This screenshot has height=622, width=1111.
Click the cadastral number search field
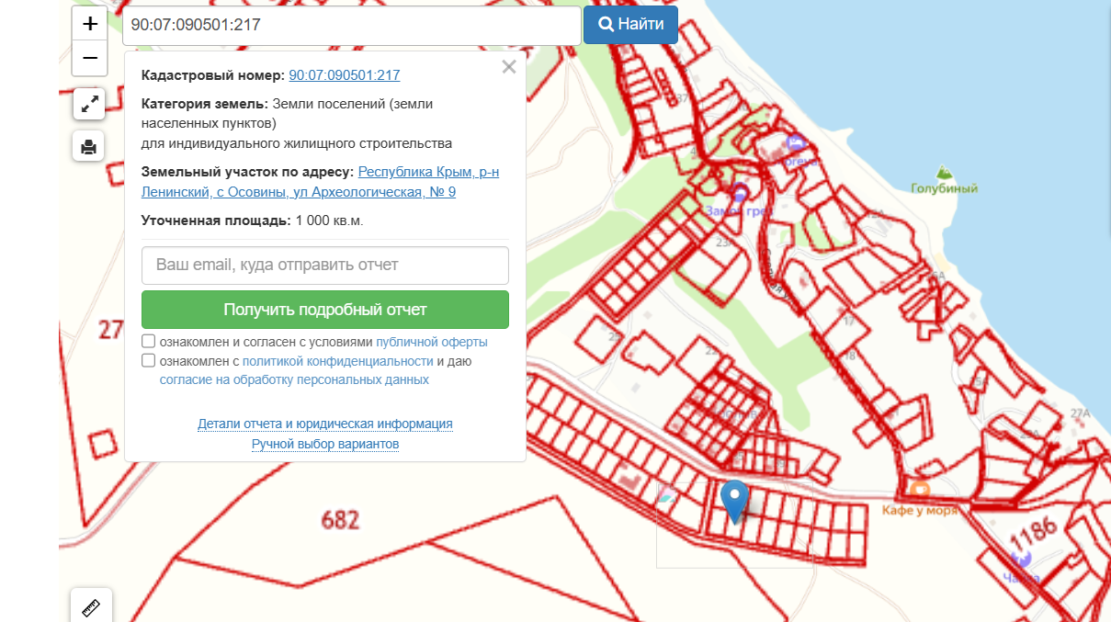point(352,25)
